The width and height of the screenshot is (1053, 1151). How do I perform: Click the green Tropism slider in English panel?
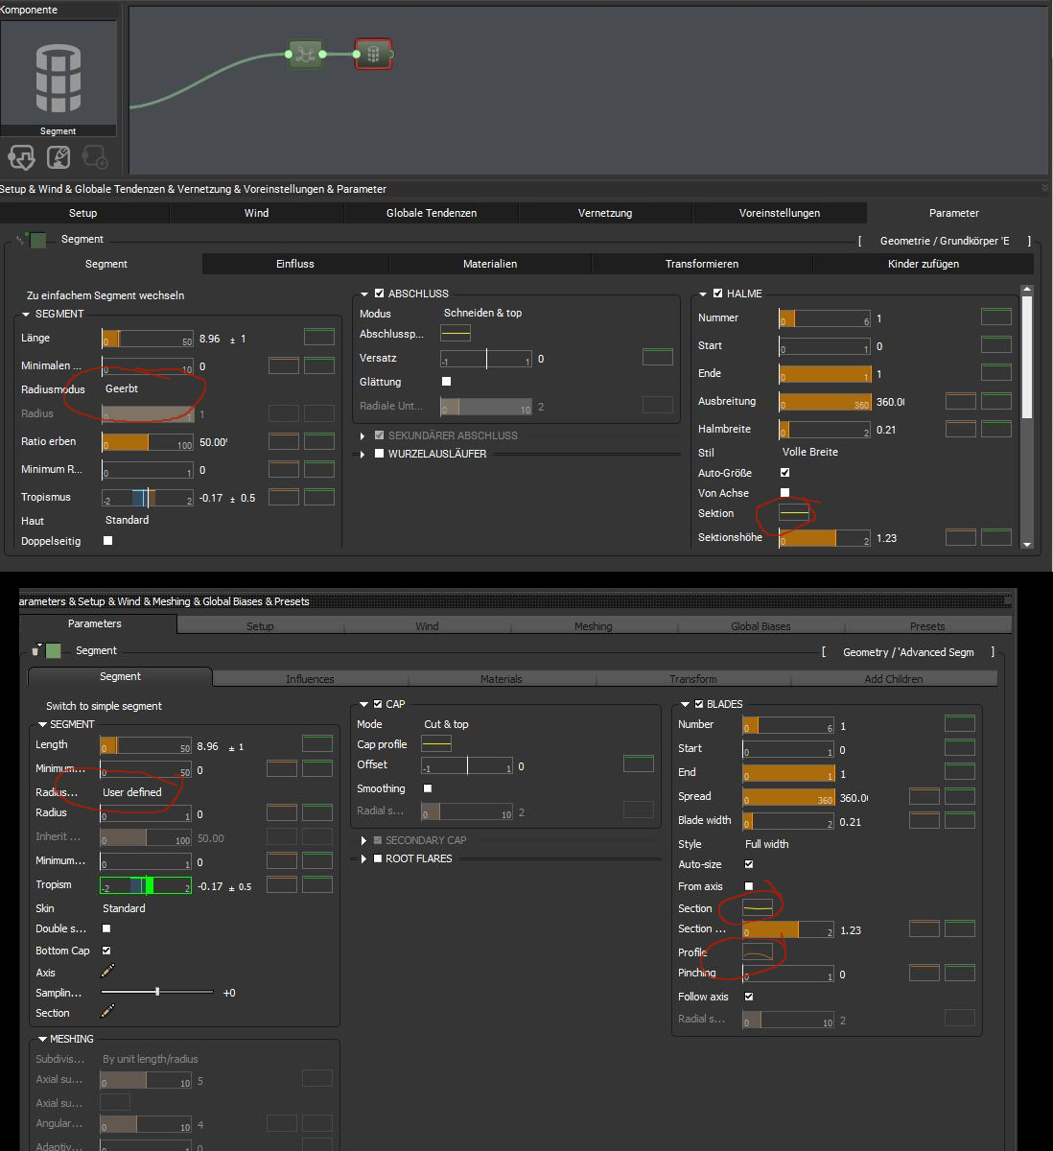click(x=146, y=885)
